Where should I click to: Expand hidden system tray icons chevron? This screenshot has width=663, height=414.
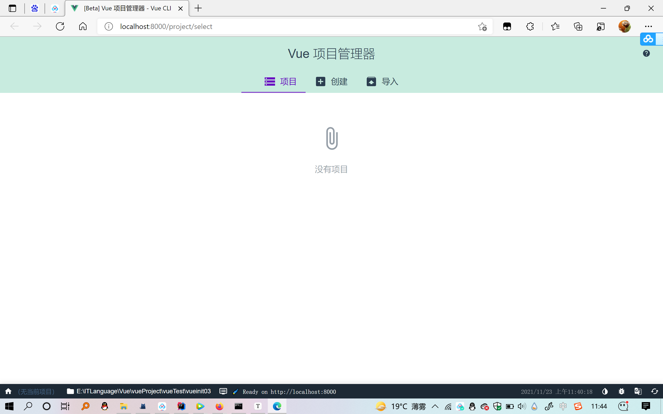pos(435,406)
